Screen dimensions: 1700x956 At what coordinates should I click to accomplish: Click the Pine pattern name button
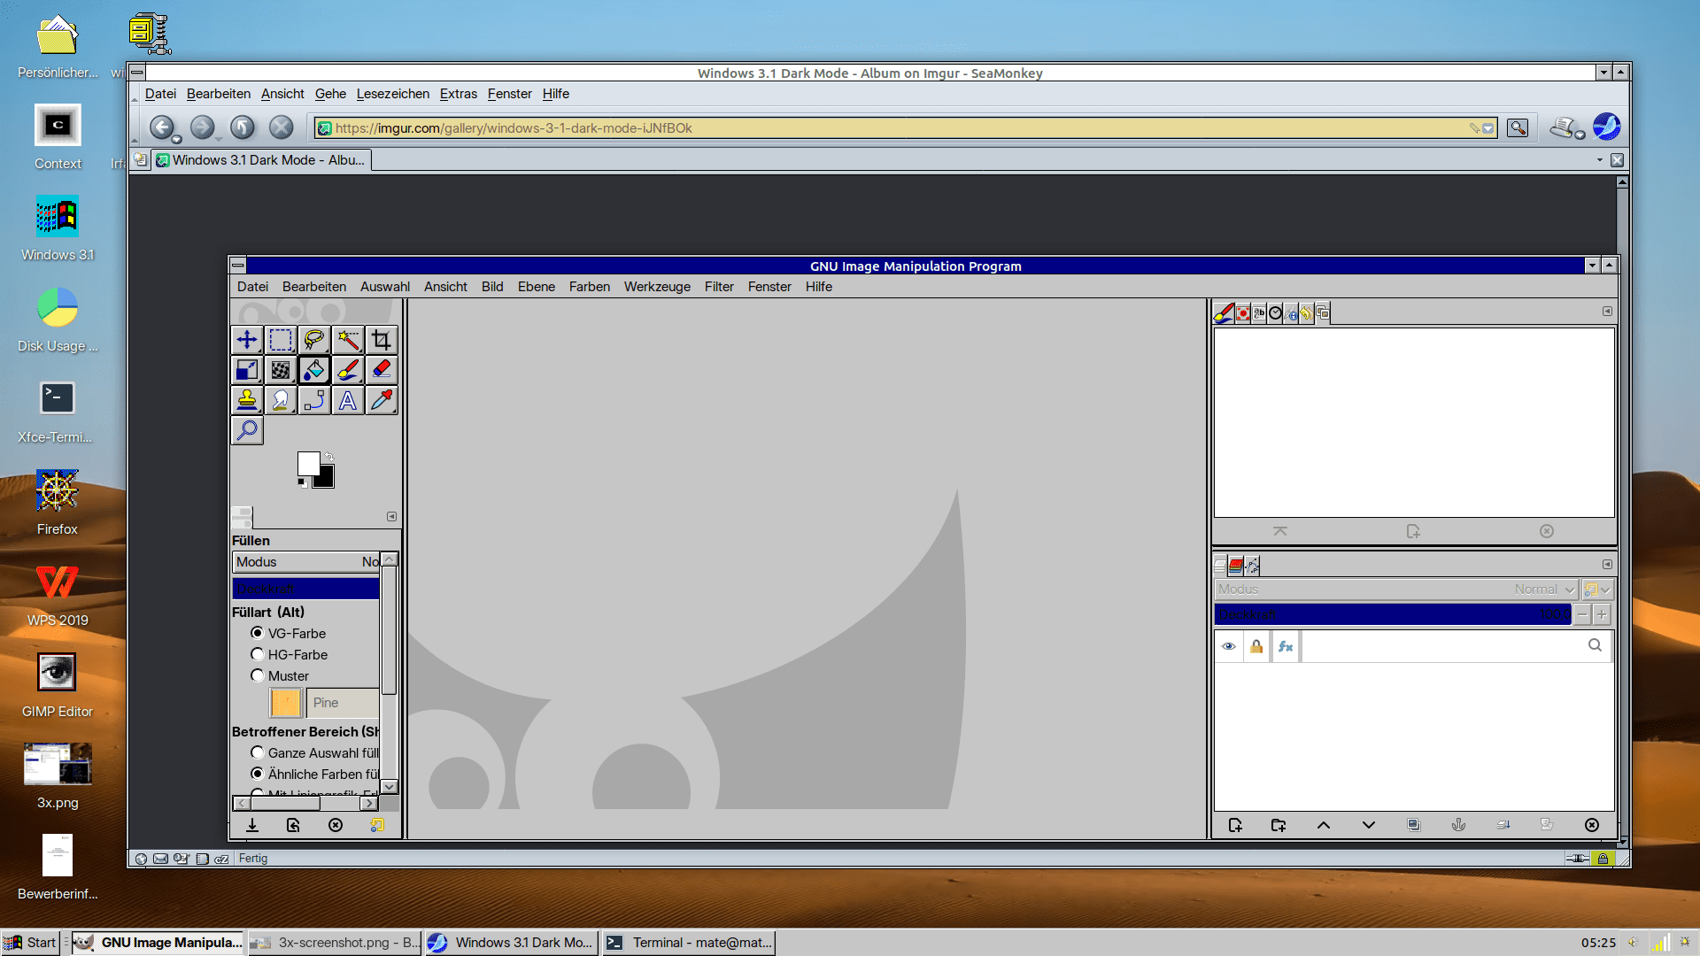coord(343,703)
